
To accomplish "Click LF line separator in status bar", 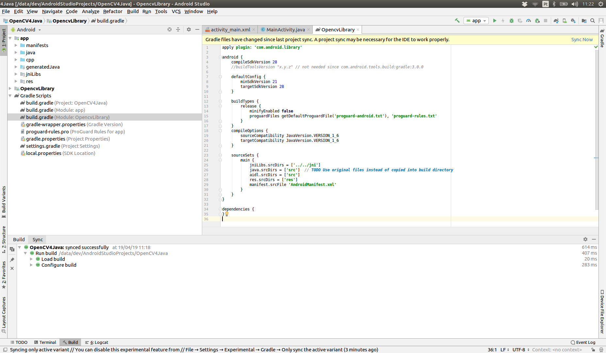I will tap(504, 350).
